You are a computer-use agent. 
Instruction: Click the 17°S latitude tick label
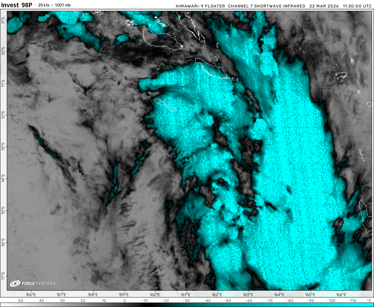[x=3, y=275]
